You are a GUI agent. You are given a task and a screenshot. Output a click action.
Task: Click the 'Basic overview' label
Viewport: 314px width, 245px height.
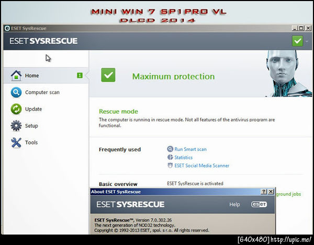(118, 184)
